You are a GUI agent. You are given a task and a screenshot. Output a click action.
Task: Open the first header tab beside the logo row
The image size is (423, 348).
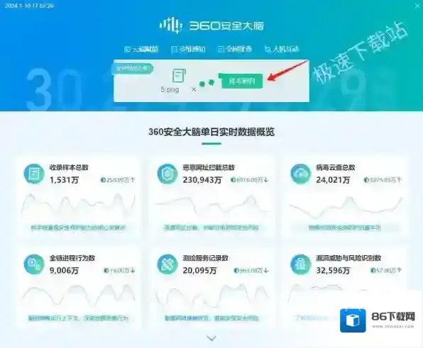[141, 49]
